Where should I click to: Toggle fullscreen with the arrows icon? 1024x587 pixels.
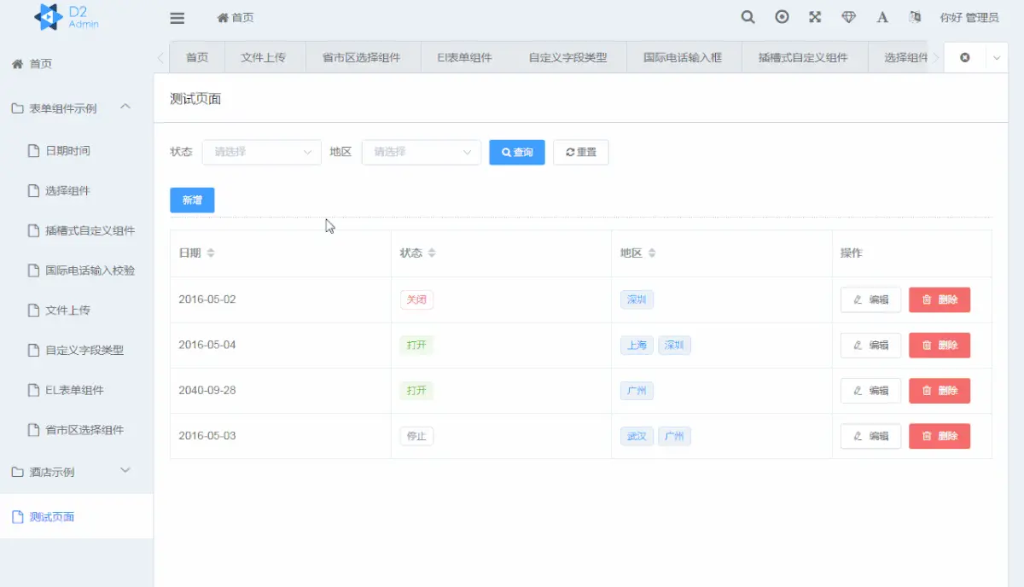click(x=815, y=17)
